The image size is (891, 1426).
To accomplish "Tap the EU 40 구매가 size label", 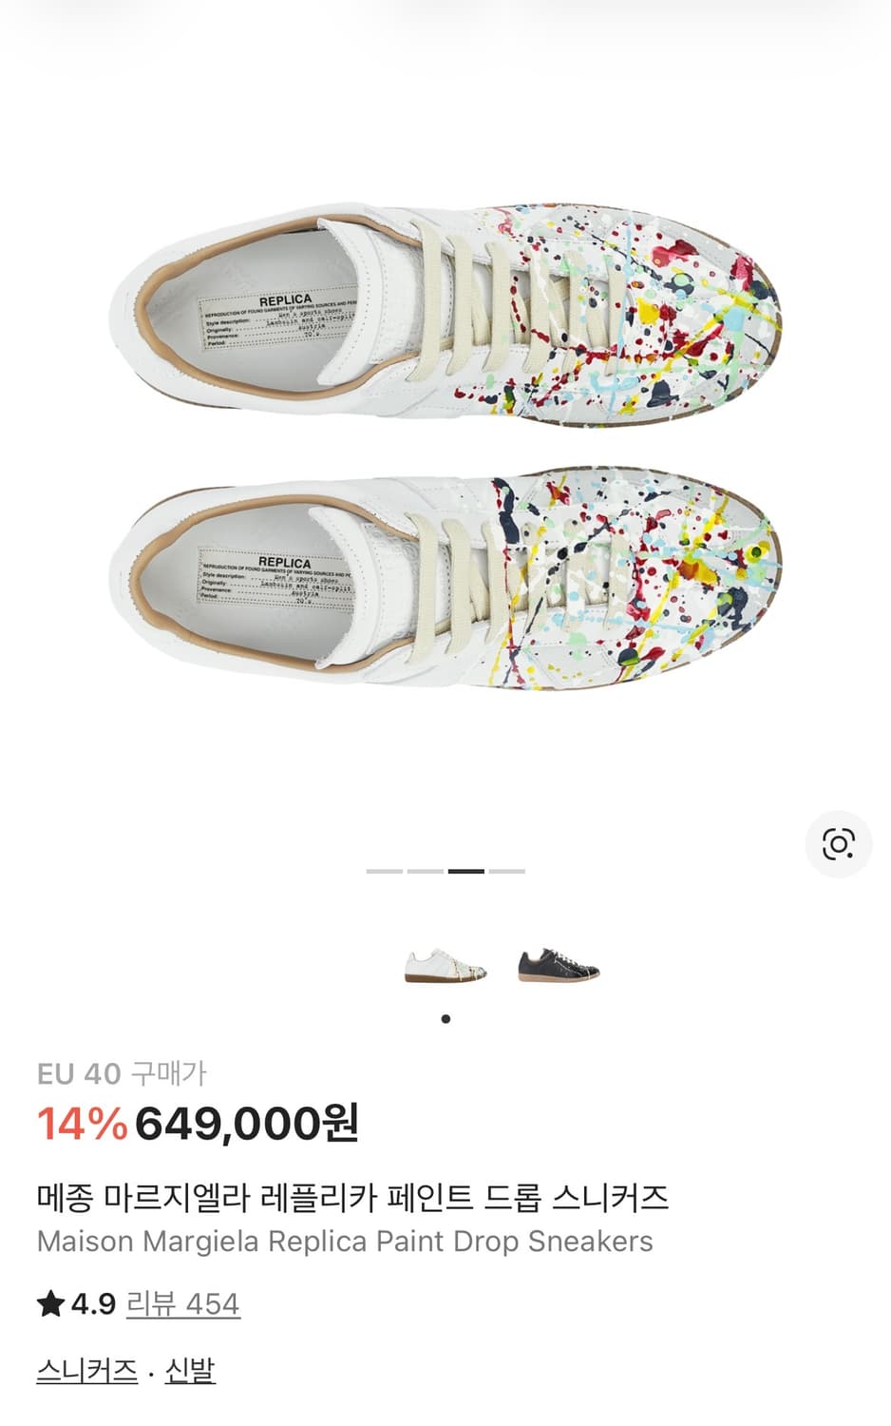I will (x=122, y=1074).
